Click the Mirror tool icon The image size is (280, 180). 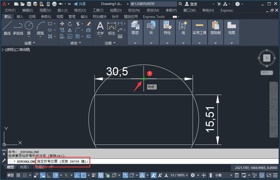pos(70,30)
